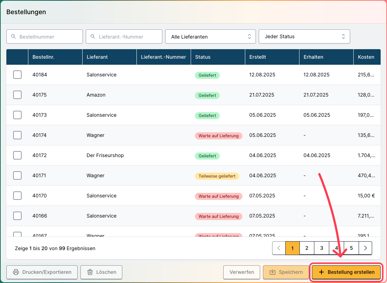Open the Jeder Status dropdown
The image size is (387, 283).
coord(304,36)
